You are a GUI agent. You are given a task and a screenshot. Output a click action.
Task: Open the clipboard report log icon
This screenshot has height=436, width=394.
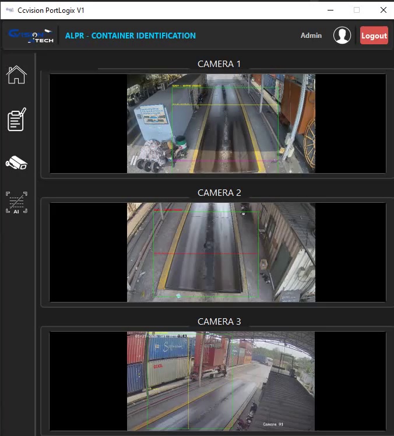click(16, 119)
